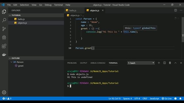
Task: Click line number 1 in the gutter
Action: pyautogui.click(x=70, y=19)
